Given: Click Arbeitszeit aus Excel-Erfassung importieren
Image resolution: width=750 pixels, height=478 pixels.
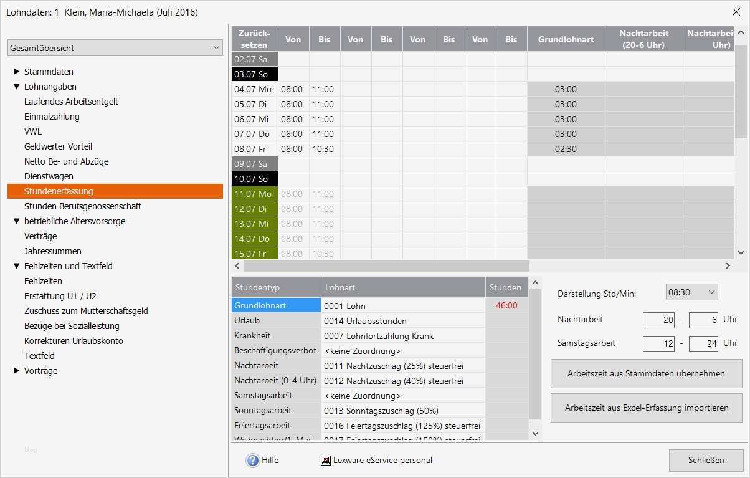Looking at the screenshot, I should tap(645, 408).
